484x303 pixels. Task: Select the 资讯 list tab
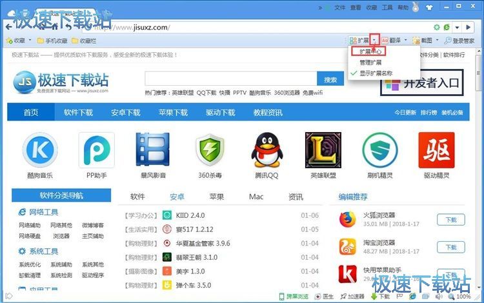(x=296, y=197)
